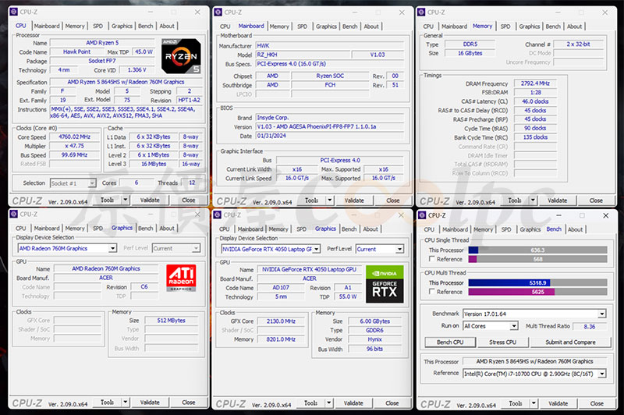Click NVIDIA Code Name AD107 value
This screenshot has width=624, height=415.
(x=281, y=287)
